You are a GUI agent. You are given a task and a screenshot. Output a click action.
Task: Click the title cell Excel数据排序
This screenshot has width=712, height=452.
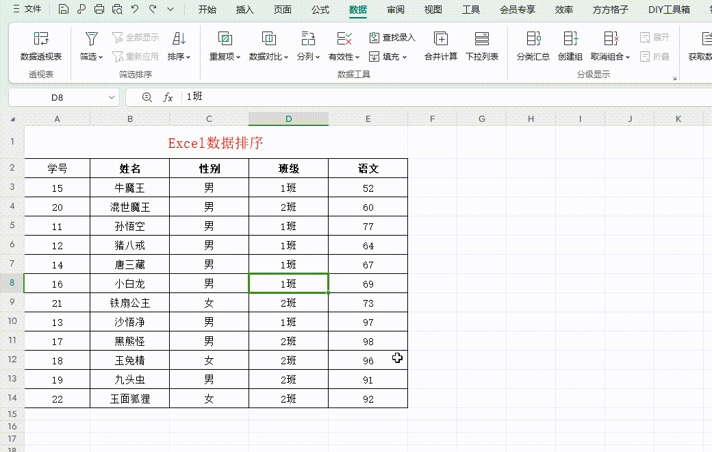(216, 142)
